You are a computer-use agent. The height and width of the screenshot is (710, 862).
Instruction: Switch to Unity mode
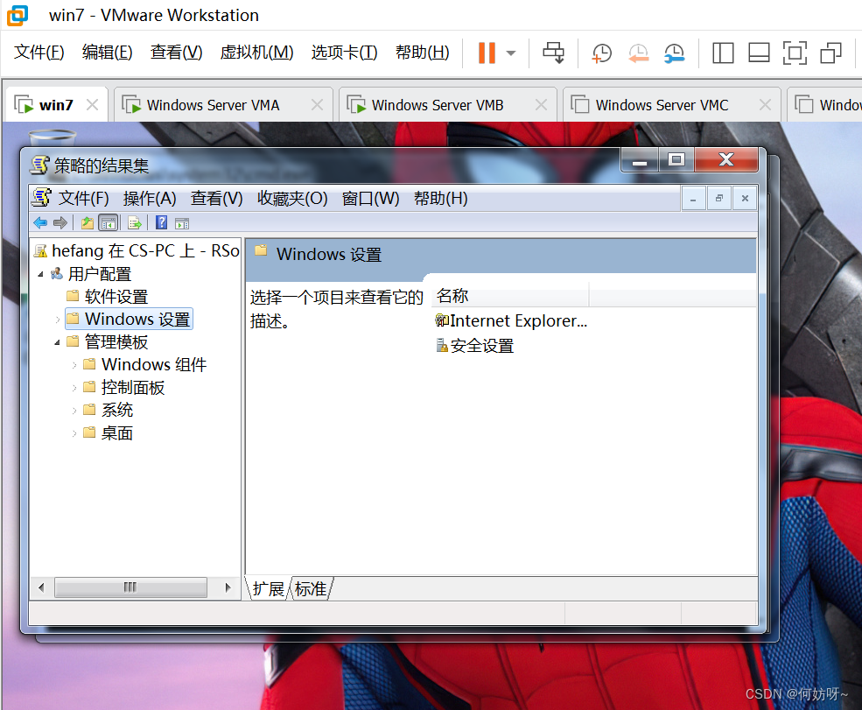[x=830, y=53]
